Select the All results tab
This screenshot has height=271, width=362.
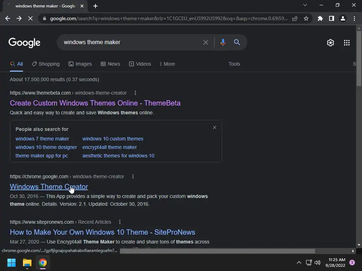pyautogui.click(x=16, y=64)
